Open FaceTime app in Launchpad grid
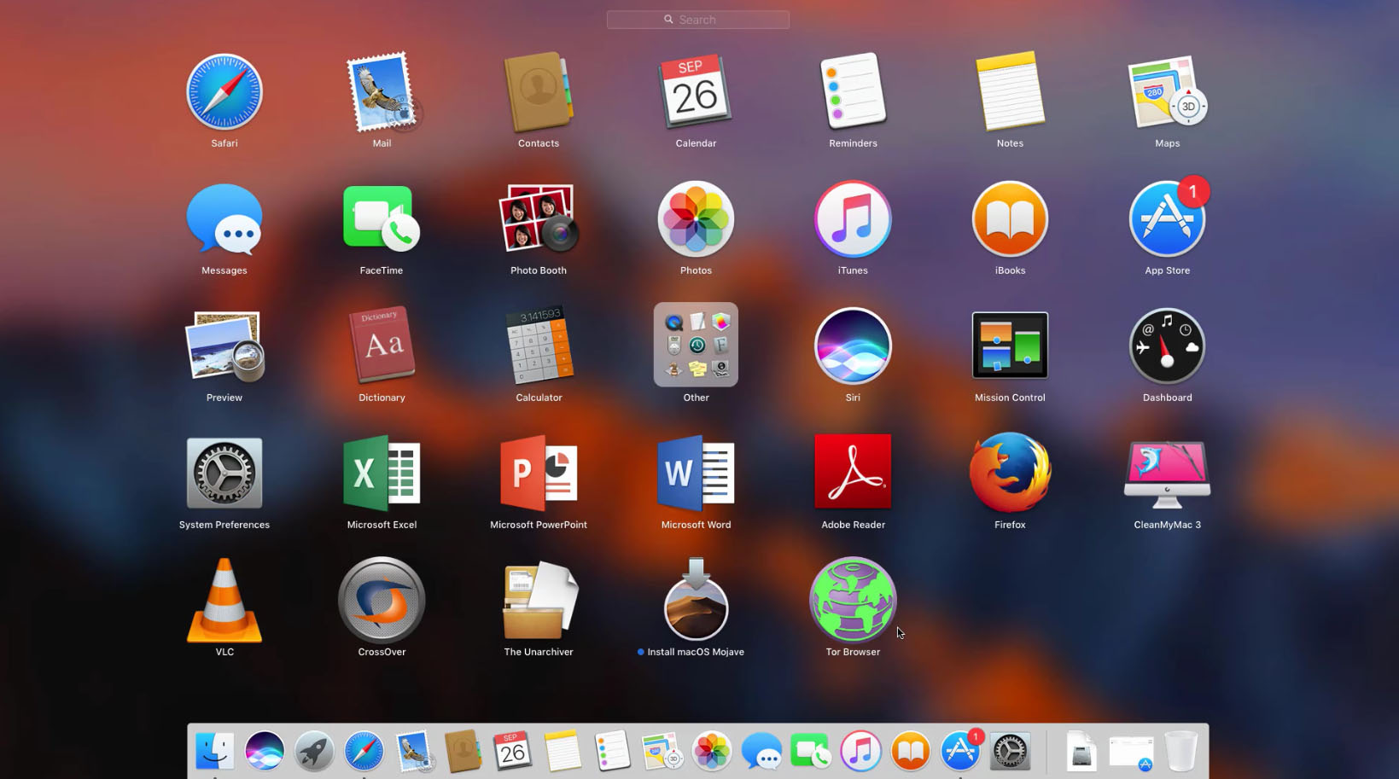Viewport: 1399px width, 779px height. pos(382,219)
